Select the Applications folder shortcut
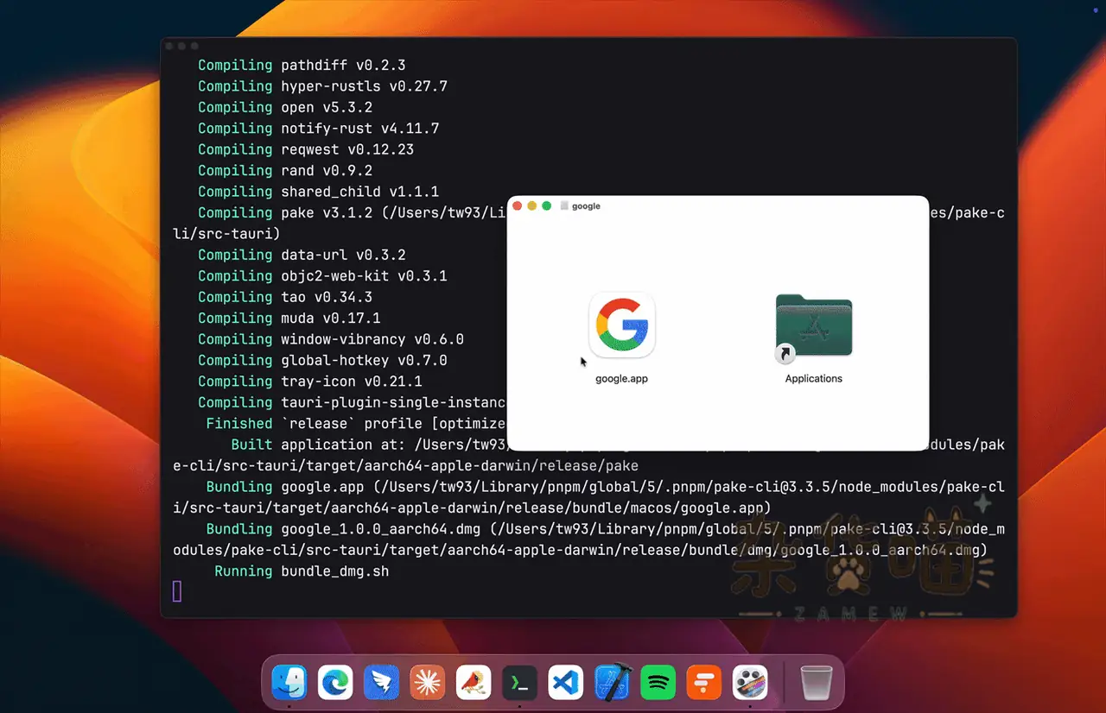 814,326
